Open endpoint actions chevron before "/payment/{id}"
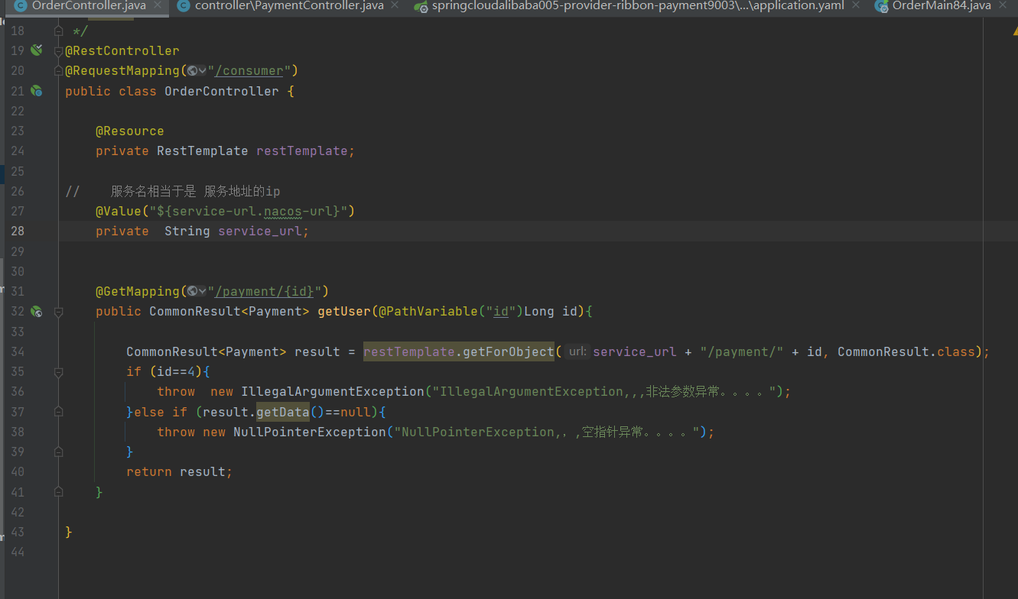The width and height of the screenshot is (1018, 599). (x=202, y=292)
